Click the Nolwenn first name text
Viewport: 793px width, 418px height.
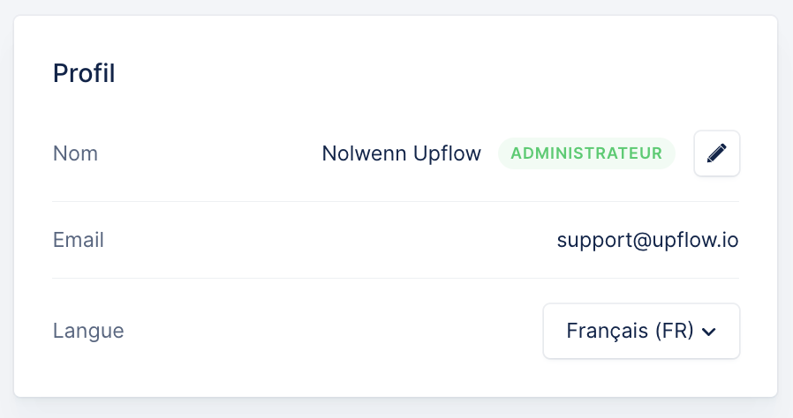pos(364,153)
